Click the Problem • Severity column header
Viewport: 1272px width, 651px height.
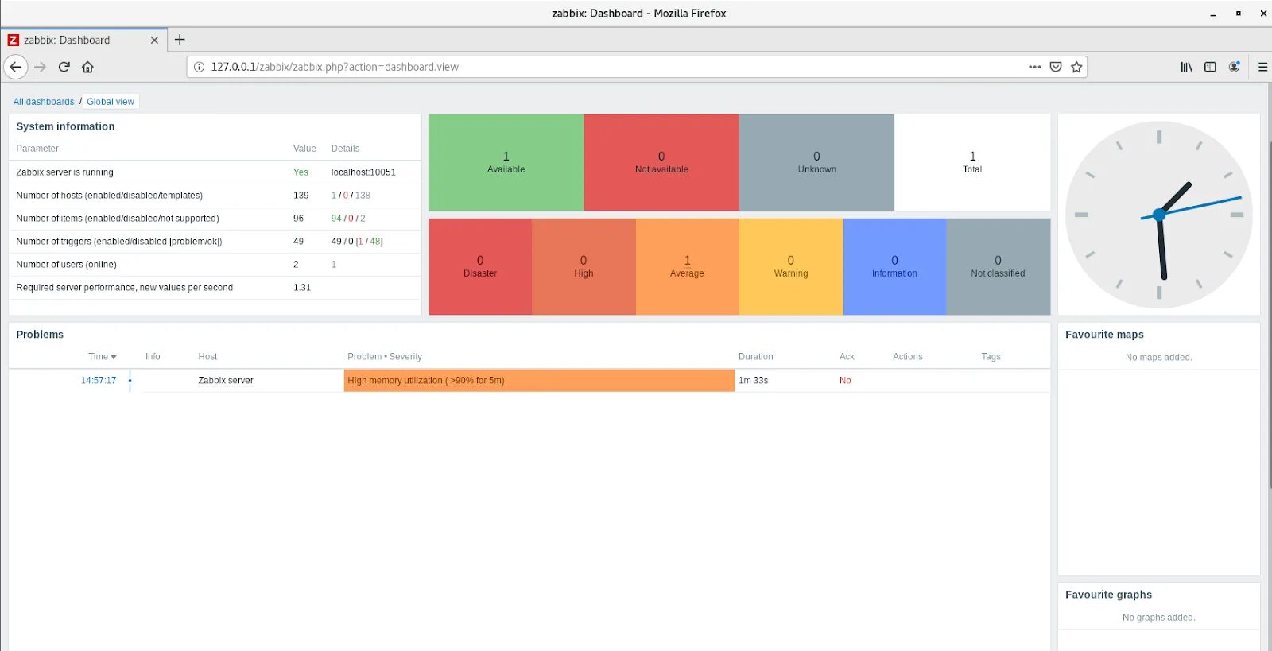coord(385,357)
